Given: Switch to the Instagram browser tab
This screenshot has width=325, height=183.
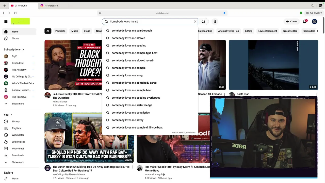Looking at the screenshot, I should (52, 6).
